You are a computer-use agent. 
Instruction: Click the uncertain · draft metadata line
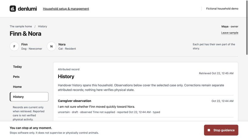click(109, 112)
